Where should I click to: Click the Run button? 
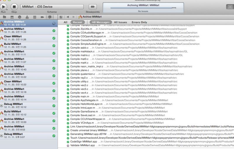(4, 7)
